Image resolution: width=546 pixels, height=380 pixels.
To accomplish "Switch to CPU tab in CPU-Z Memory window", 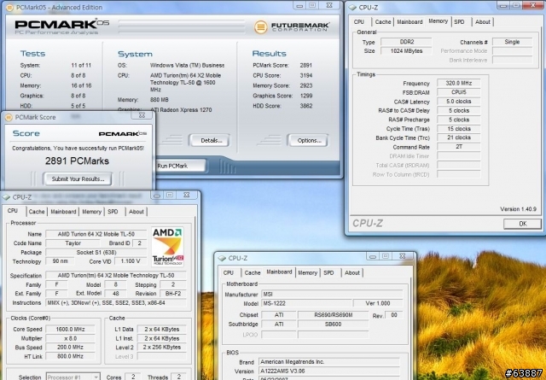I will tap(359, 21).
